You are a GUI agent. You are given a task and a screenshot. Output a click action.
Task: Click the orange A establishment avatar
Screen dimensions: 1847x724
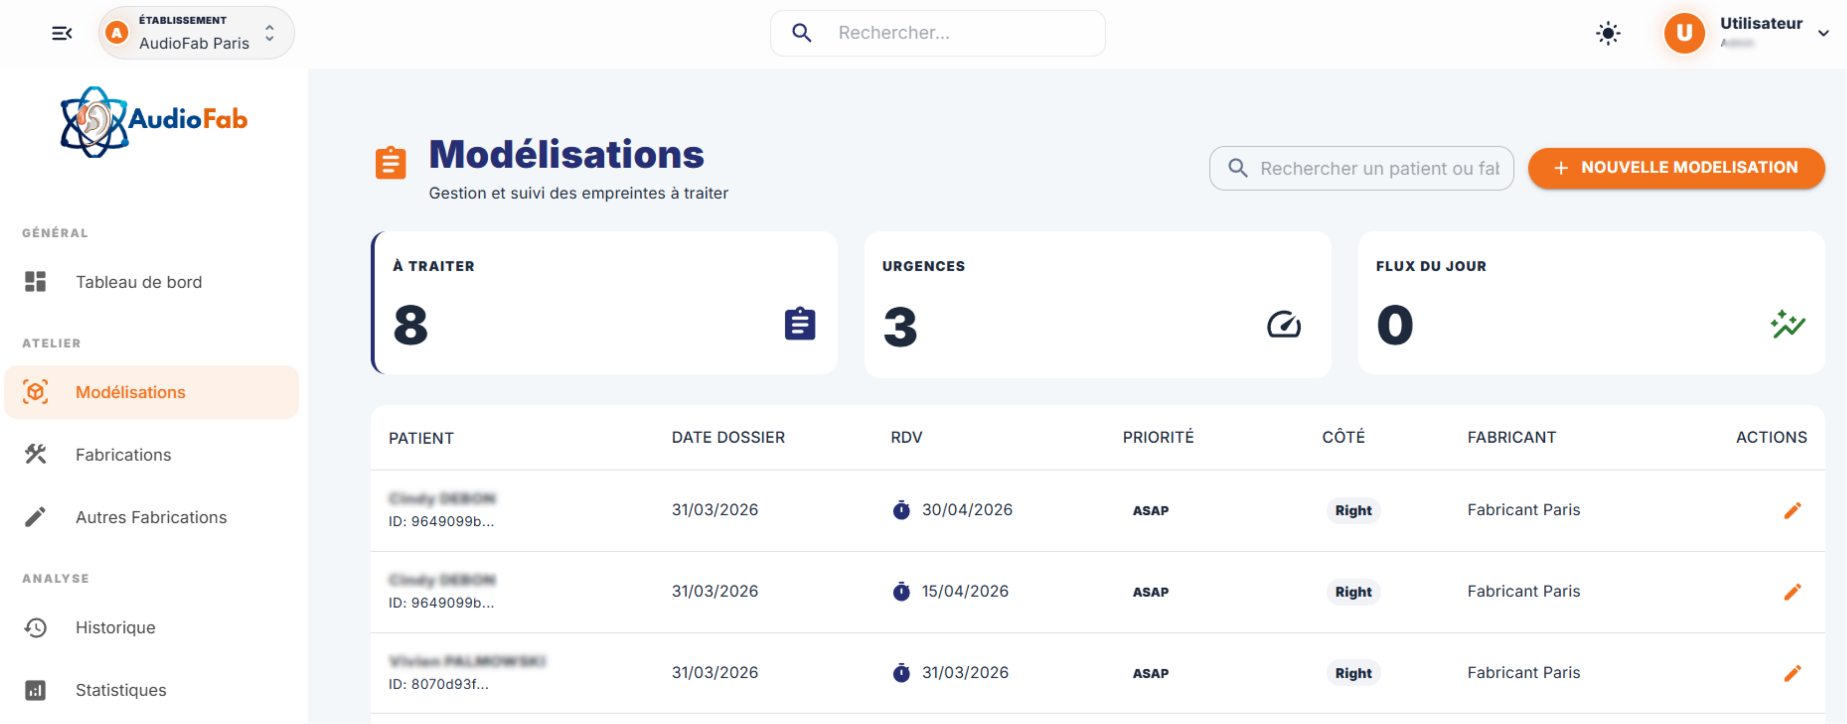tap(117, 33)
